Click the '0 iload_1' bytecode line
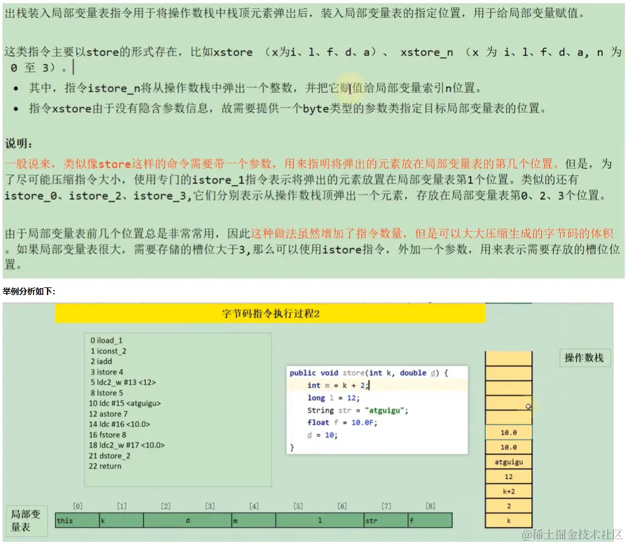Viewport: 627px width, 545px height. [107, 341]
